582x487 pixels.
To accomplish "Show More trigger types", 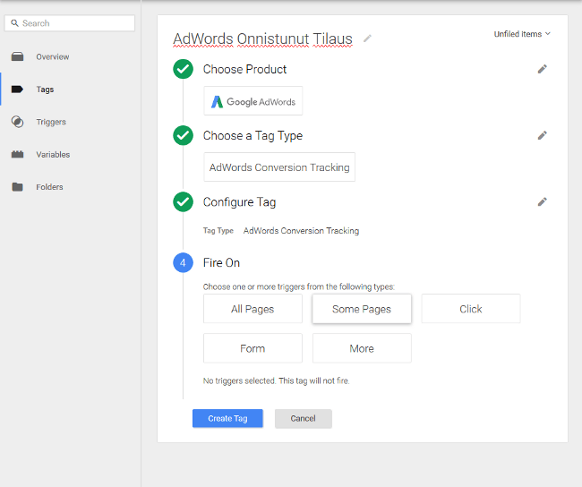I will point(362,348).
